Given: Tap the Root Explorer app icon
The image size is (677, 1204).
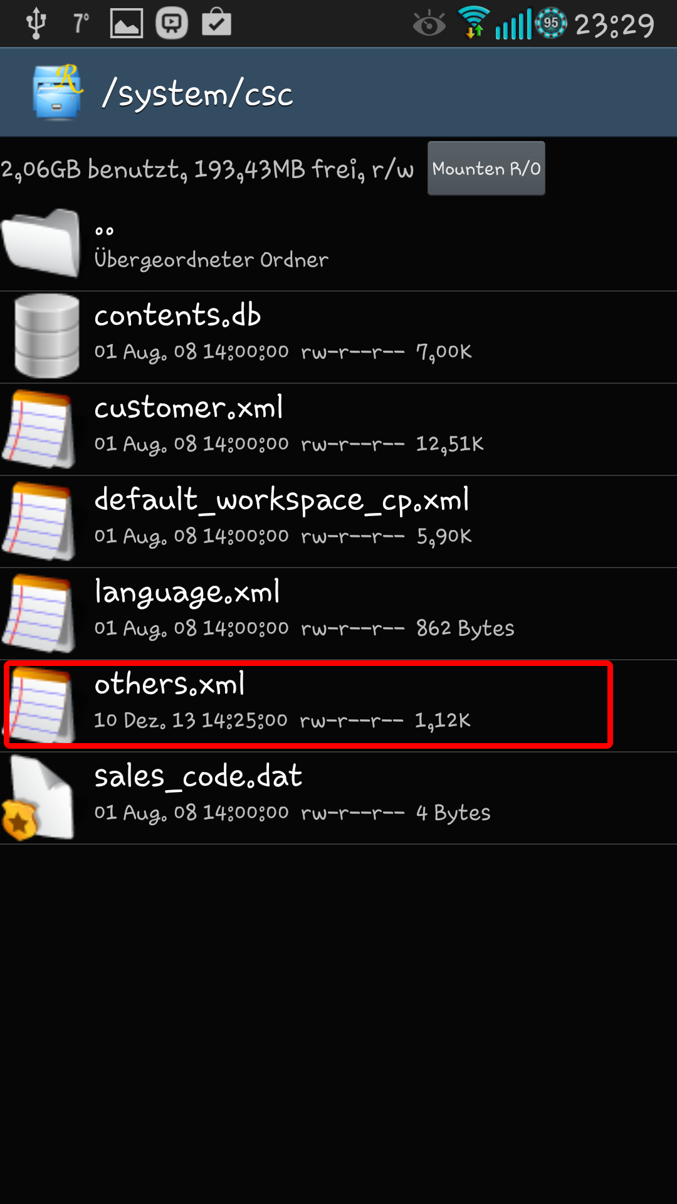Looking at the screenshot, I should click(x=58, y=92).
